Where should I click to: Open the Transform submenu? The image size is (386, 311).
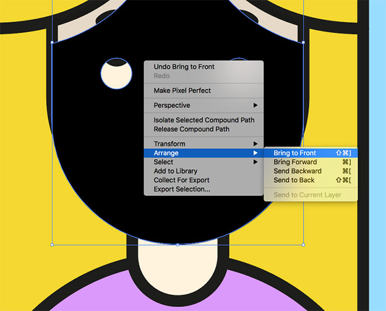point(204,144)
